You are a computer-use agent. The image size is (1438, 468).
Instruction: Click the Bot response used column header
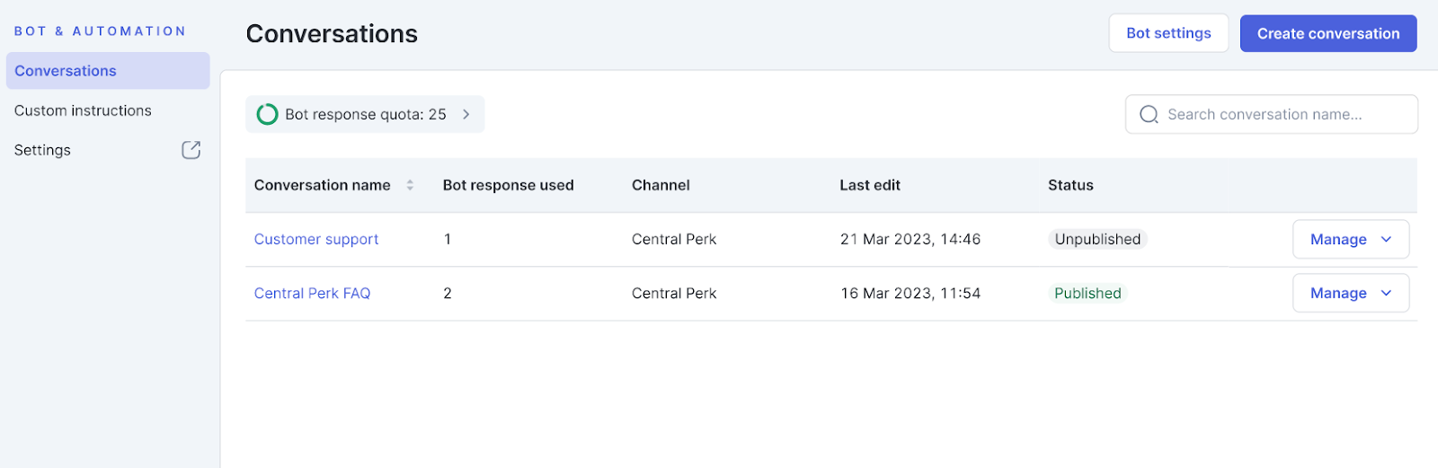508,185
